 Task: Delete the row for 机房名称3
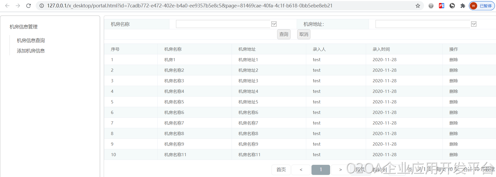click(453, 81)
